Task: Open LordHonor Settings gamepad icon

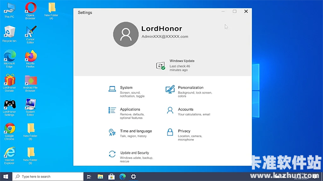Action: (x=10, y=107)
